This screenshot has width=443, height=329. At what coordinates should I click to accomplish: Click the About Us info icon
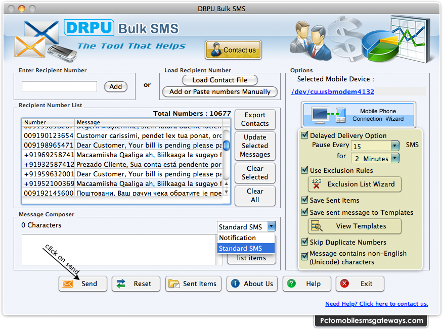coord(235,283)
